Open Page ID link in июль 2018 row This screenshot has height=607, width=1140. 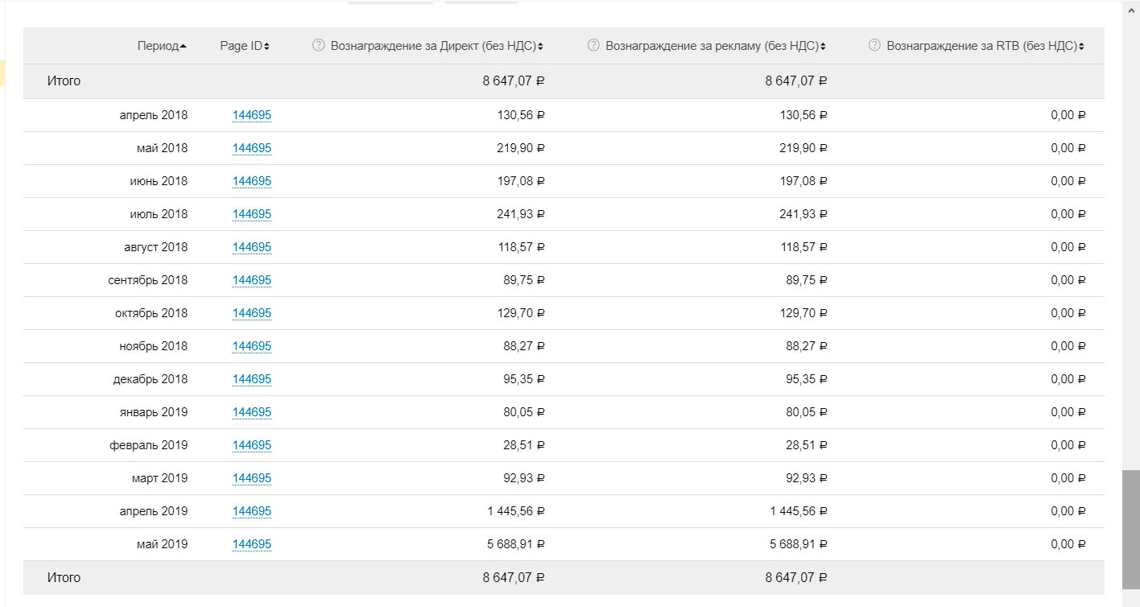(x=251, y=214)
